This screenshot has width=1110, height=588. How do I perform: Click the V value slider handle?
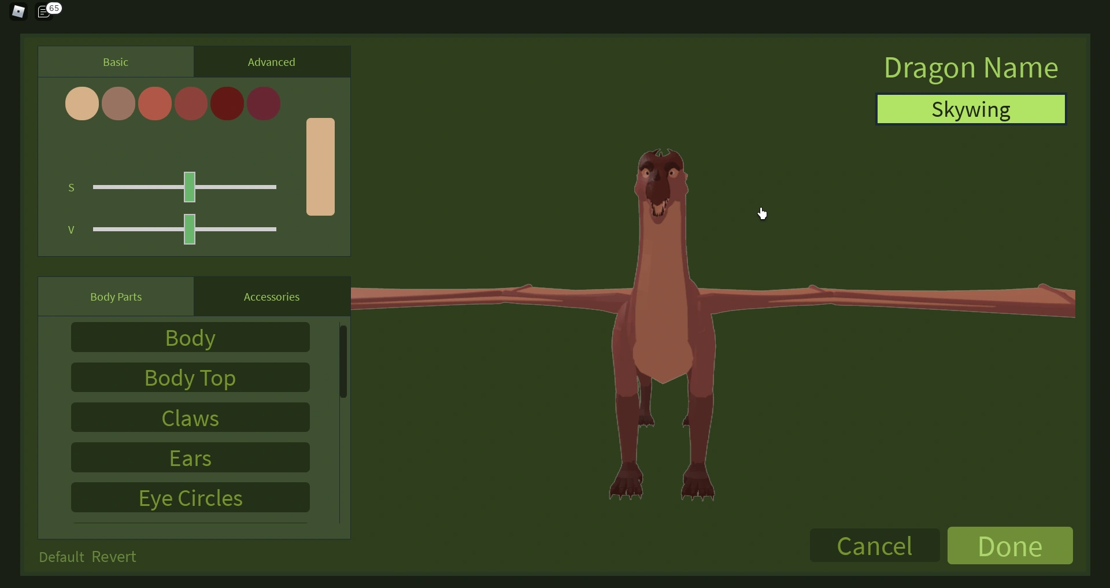[190, 229]
